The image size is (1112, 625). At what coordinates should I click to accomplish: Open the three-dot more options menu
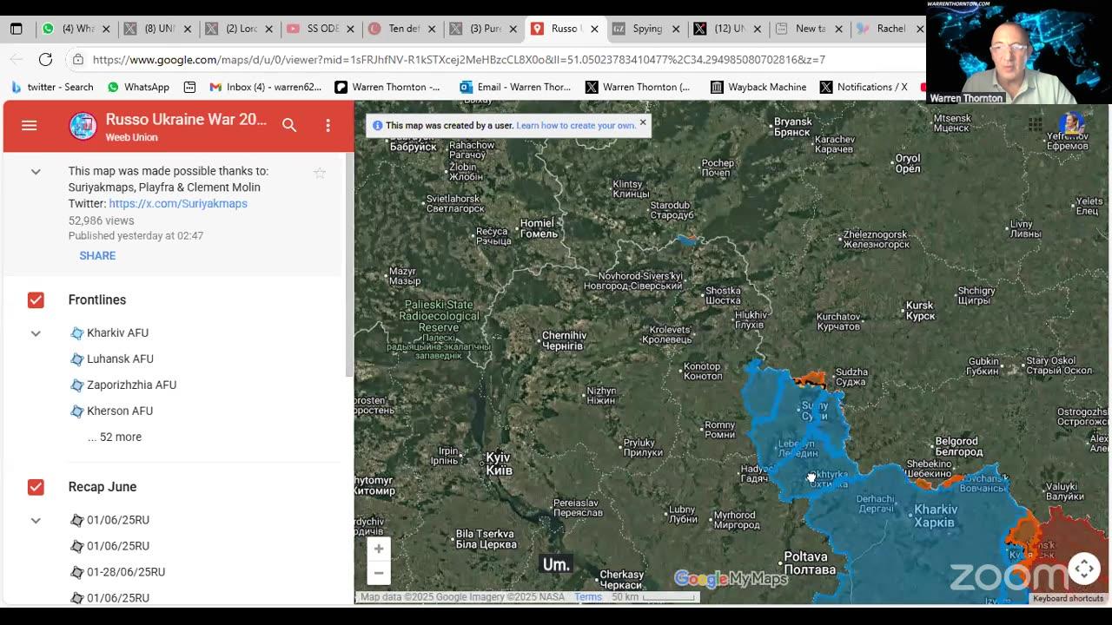[328, 126]
